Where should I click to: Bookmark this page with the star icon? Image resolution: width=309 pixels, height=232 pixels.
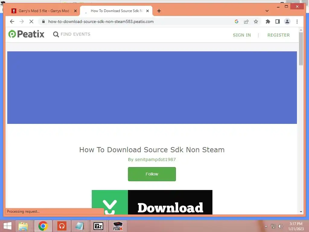[x=256, y=21]
